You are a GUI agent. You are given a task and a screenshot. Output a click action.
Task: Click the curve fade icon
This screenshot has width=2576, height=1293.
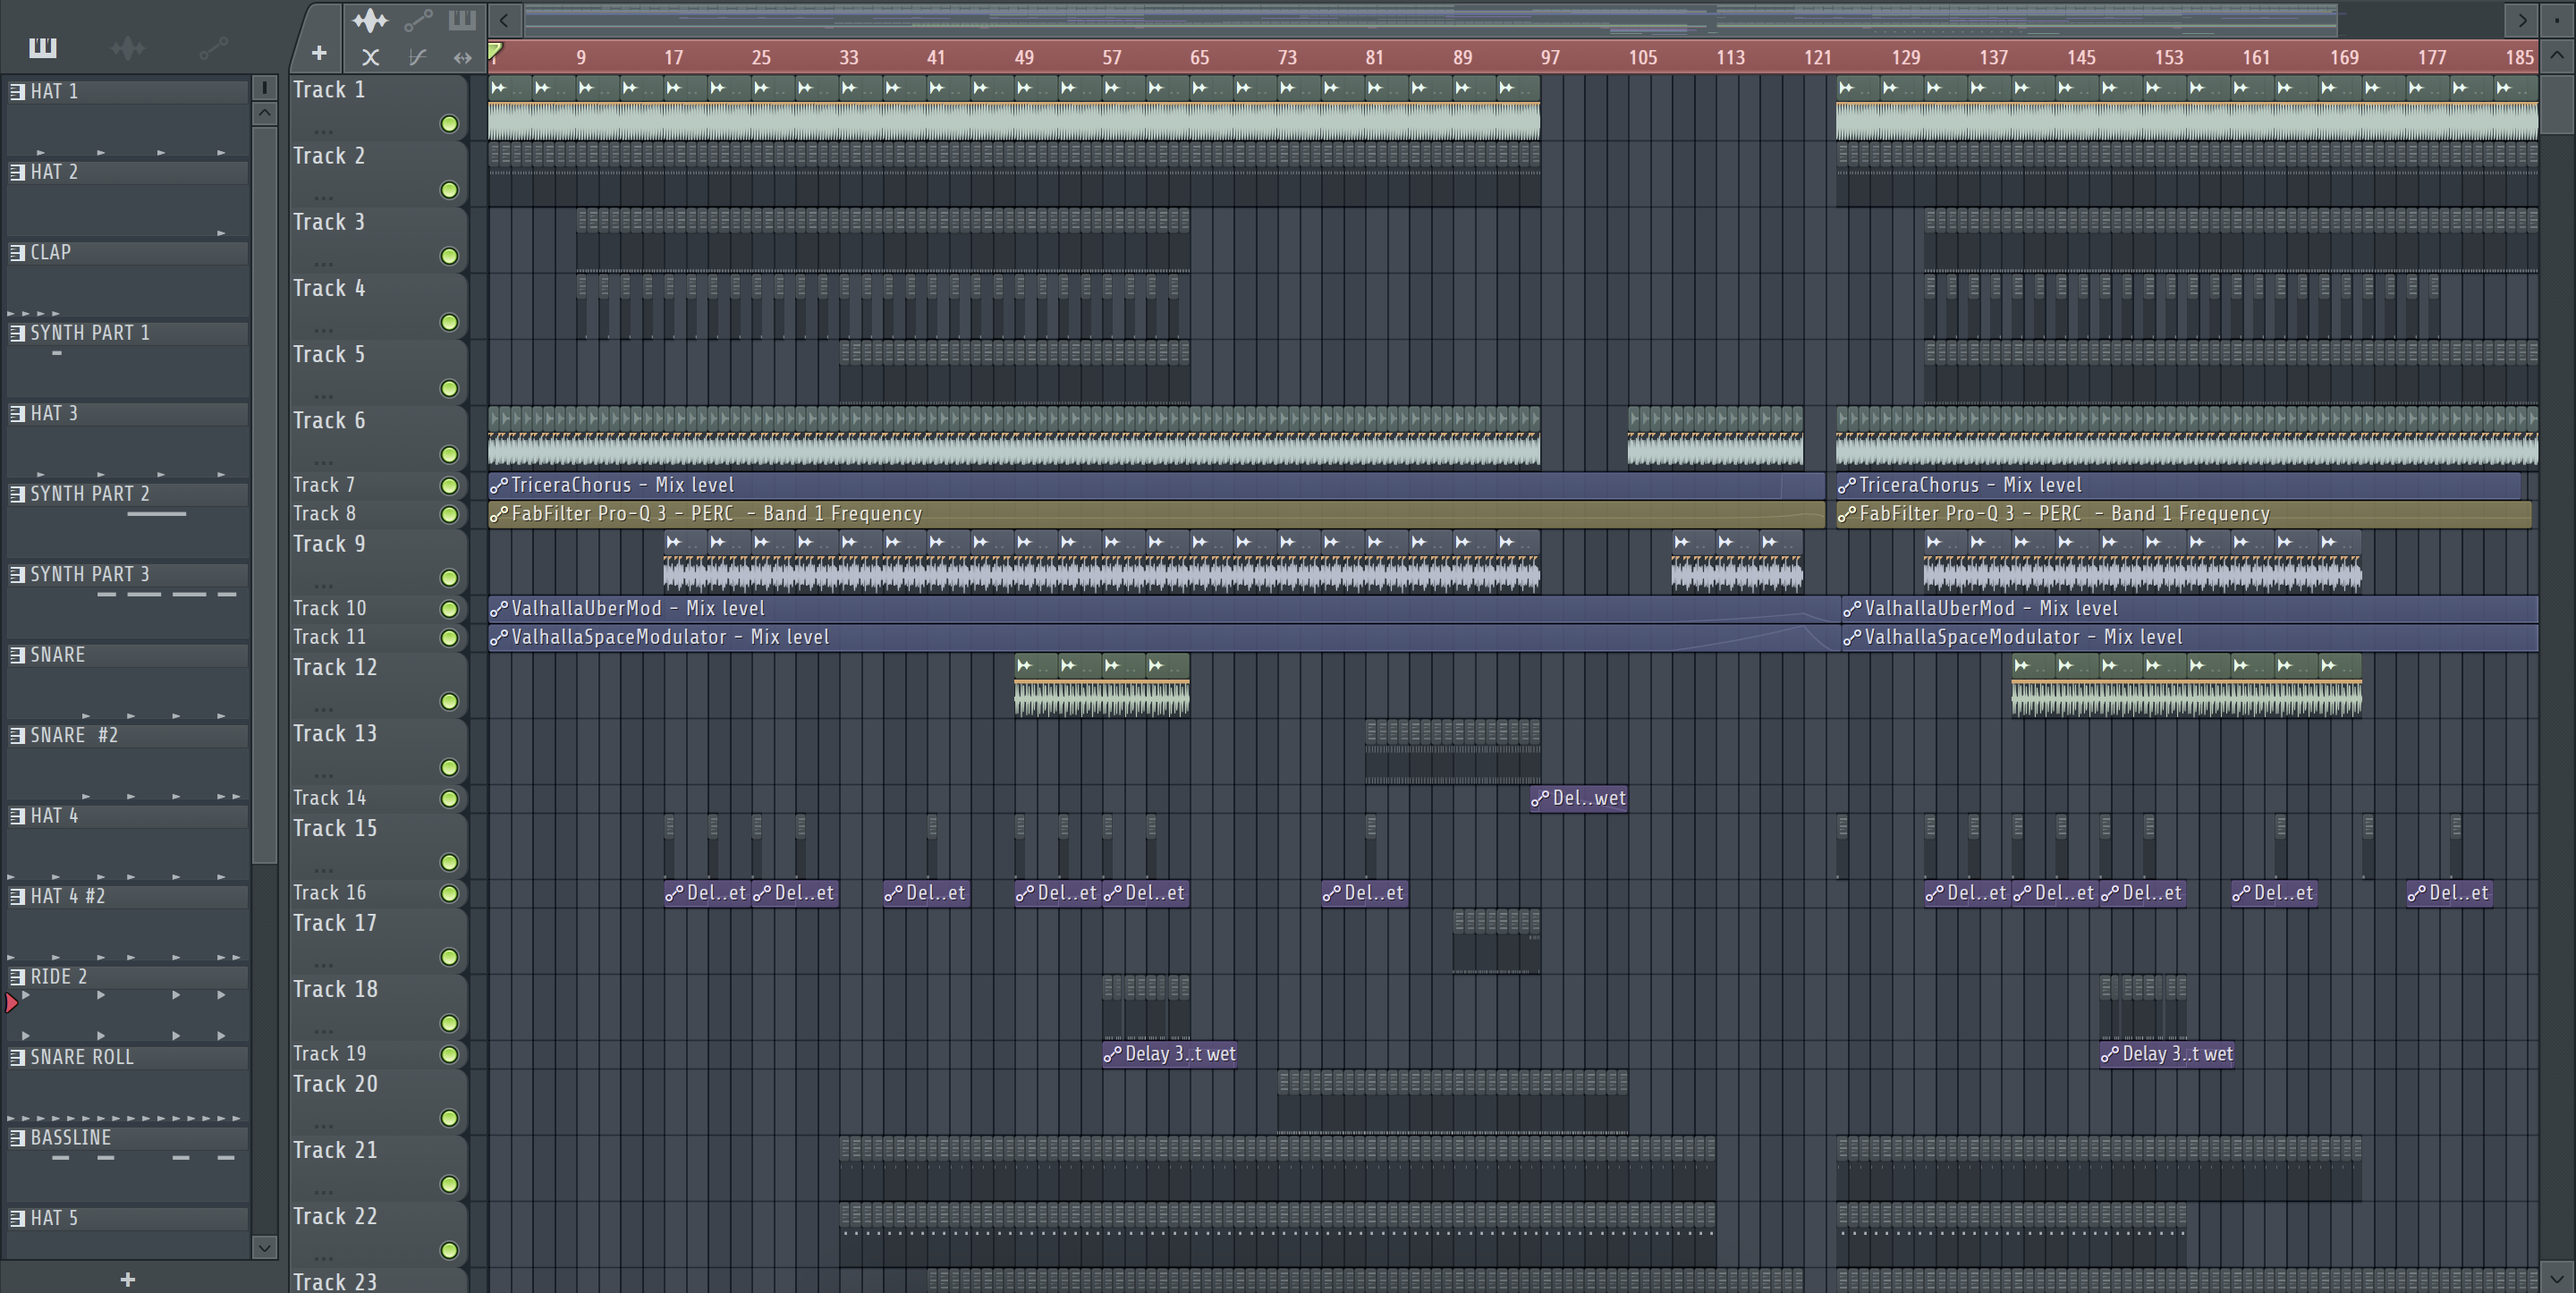coord(417,57)
